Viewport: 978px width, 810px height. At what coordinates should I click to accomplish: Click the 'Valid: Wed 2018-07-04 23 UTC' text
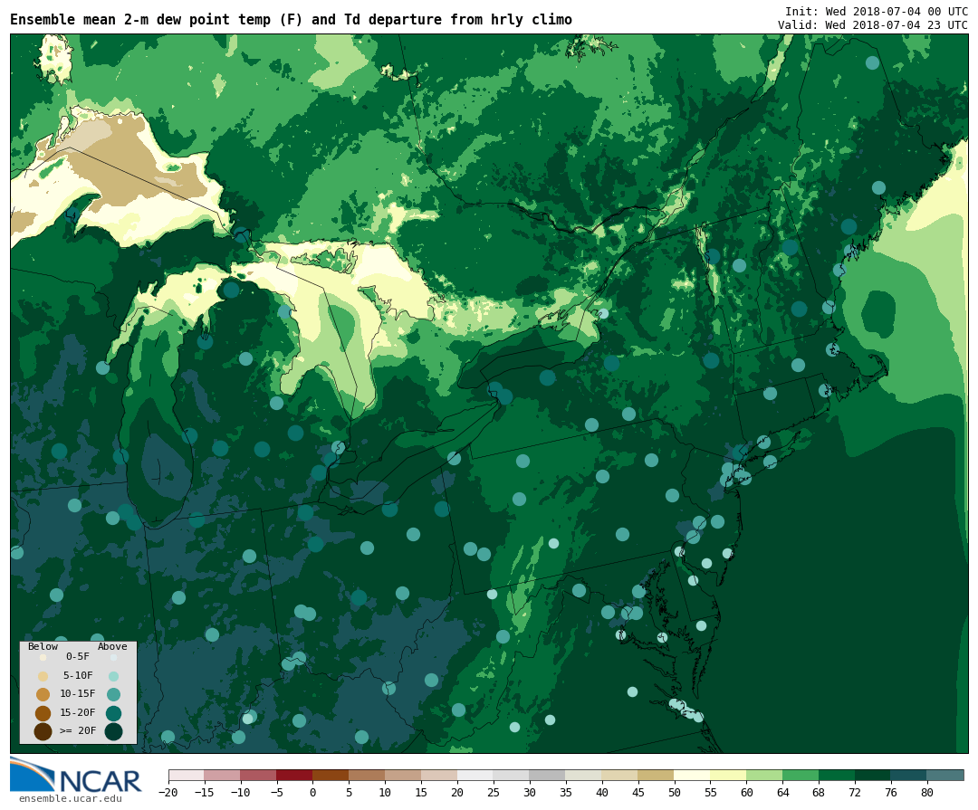tap(873, 25)
